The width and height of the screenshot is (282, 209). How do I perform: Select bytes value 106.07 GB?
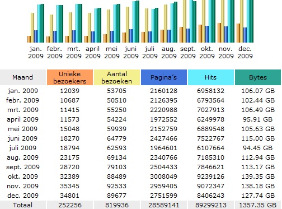(258, 91)
